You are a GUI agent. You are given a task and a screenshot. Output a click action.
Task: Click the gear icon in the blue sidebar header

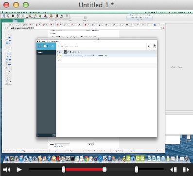point(53,46)
